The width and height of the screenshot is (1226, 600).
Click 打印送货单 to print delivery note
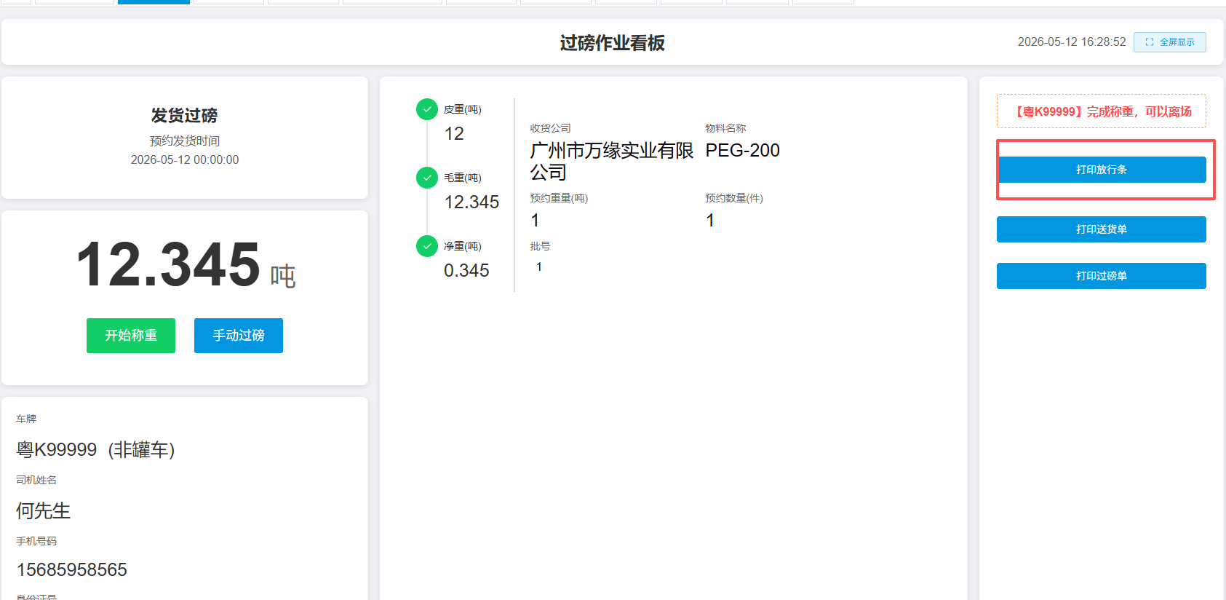[1102, 229]
